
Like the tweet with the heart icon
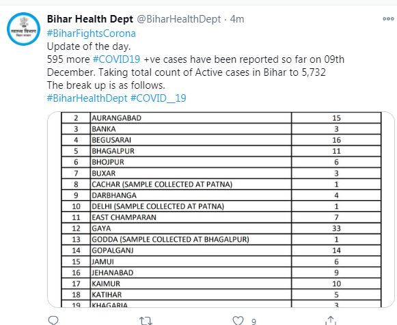(x=238, y=320)
